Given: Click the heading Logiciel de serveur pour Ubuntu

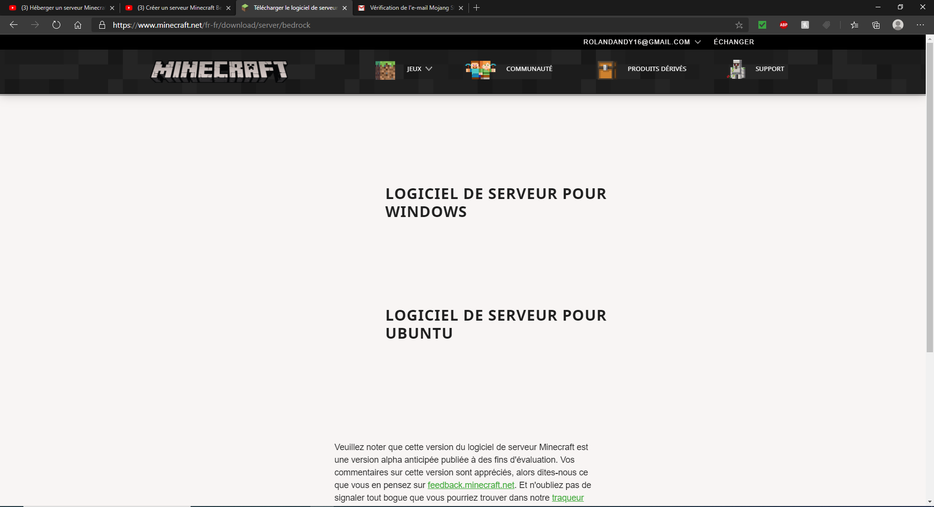Looking at the screenshot, I should pos(496,325).
